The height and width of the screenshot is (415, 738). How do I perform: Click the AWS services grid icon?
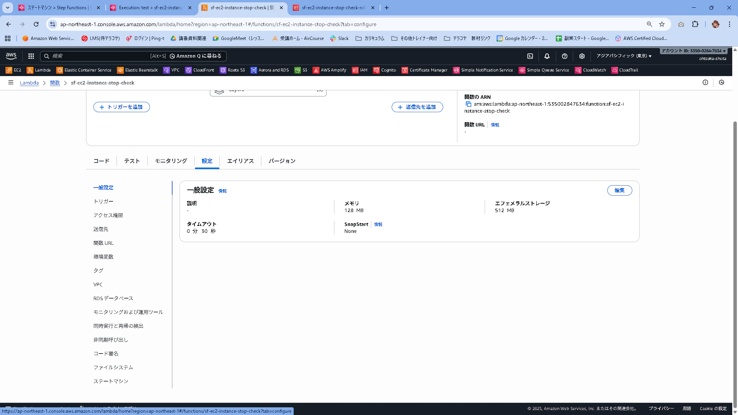[31, 56]
